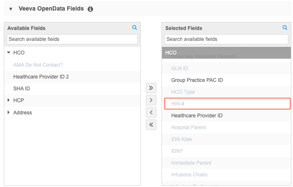Viewport: 293px width, 187px height.
Task: Click the info icon beside Veeva OpenData Fields
Action: (90, 9)
